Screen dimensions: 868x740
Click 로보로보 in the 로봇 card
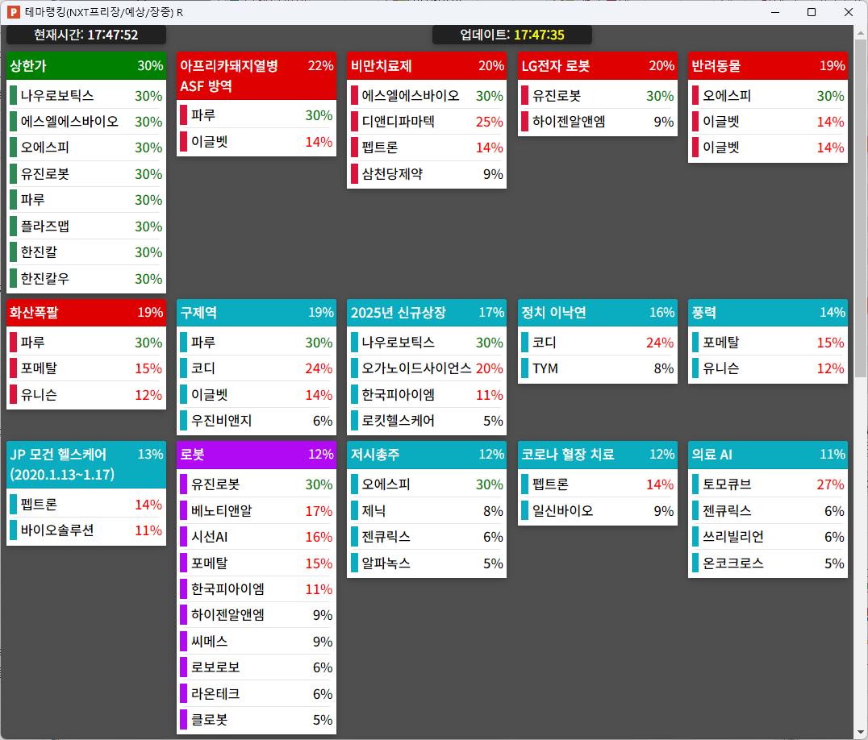pyautogui.click(x=257, y=667)
